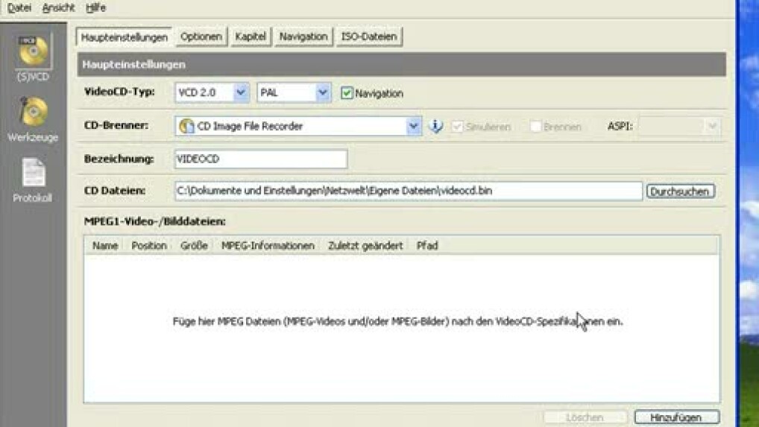
Task: Open the (S)VCD section icon
Action: pos(34,51)
